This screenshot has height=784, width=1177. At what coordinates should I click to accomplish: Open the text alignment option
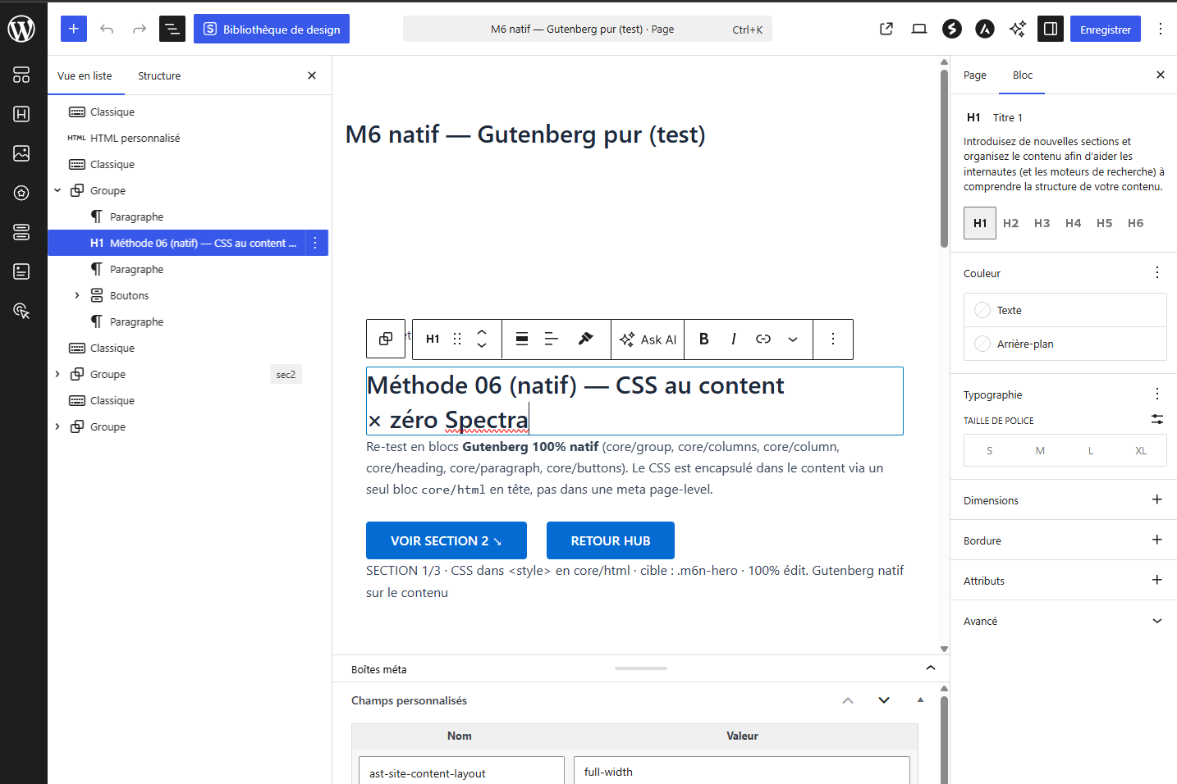point(552,339)
